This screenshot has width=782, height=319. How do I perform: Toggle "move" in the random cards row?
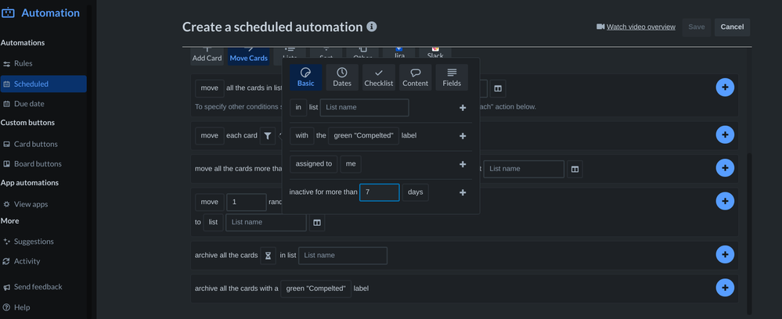click(210, 202)
